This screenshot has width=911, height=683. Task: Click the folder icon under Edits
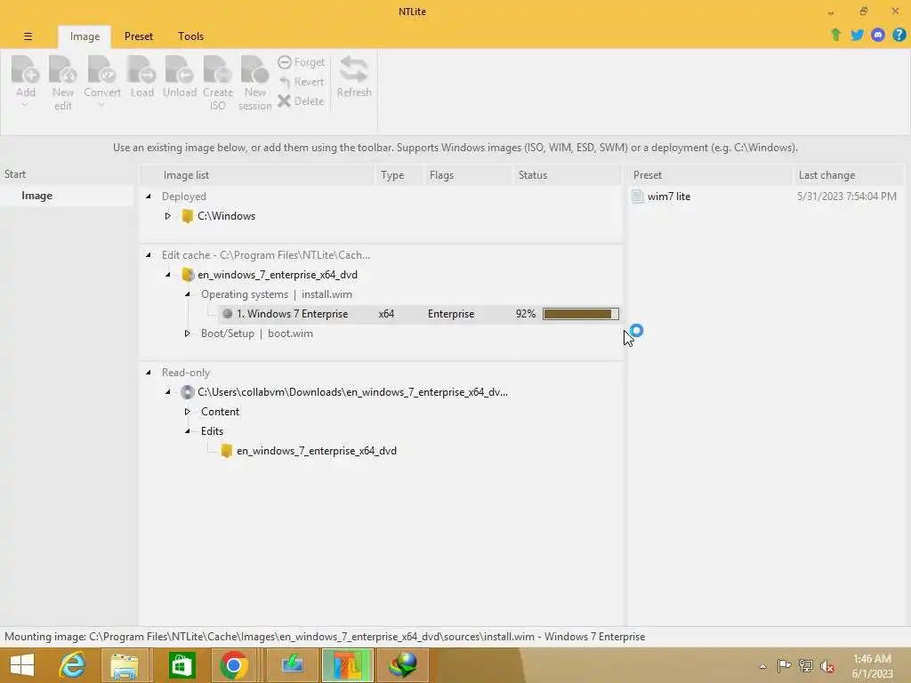pyautogui.click(x=227, y=451)
